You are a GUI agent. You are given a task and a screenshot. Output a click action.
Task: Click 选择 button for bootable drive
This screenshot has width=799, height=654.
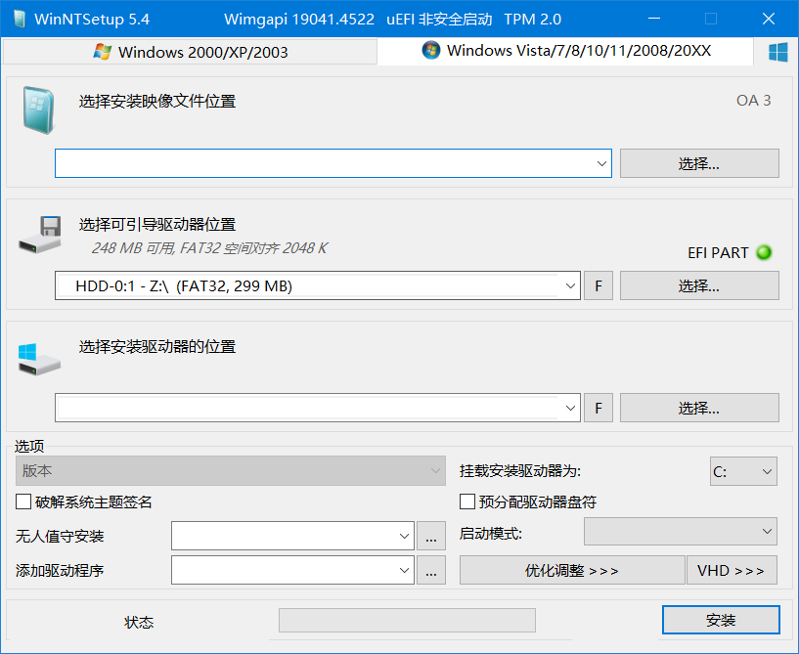coord(699,285)
